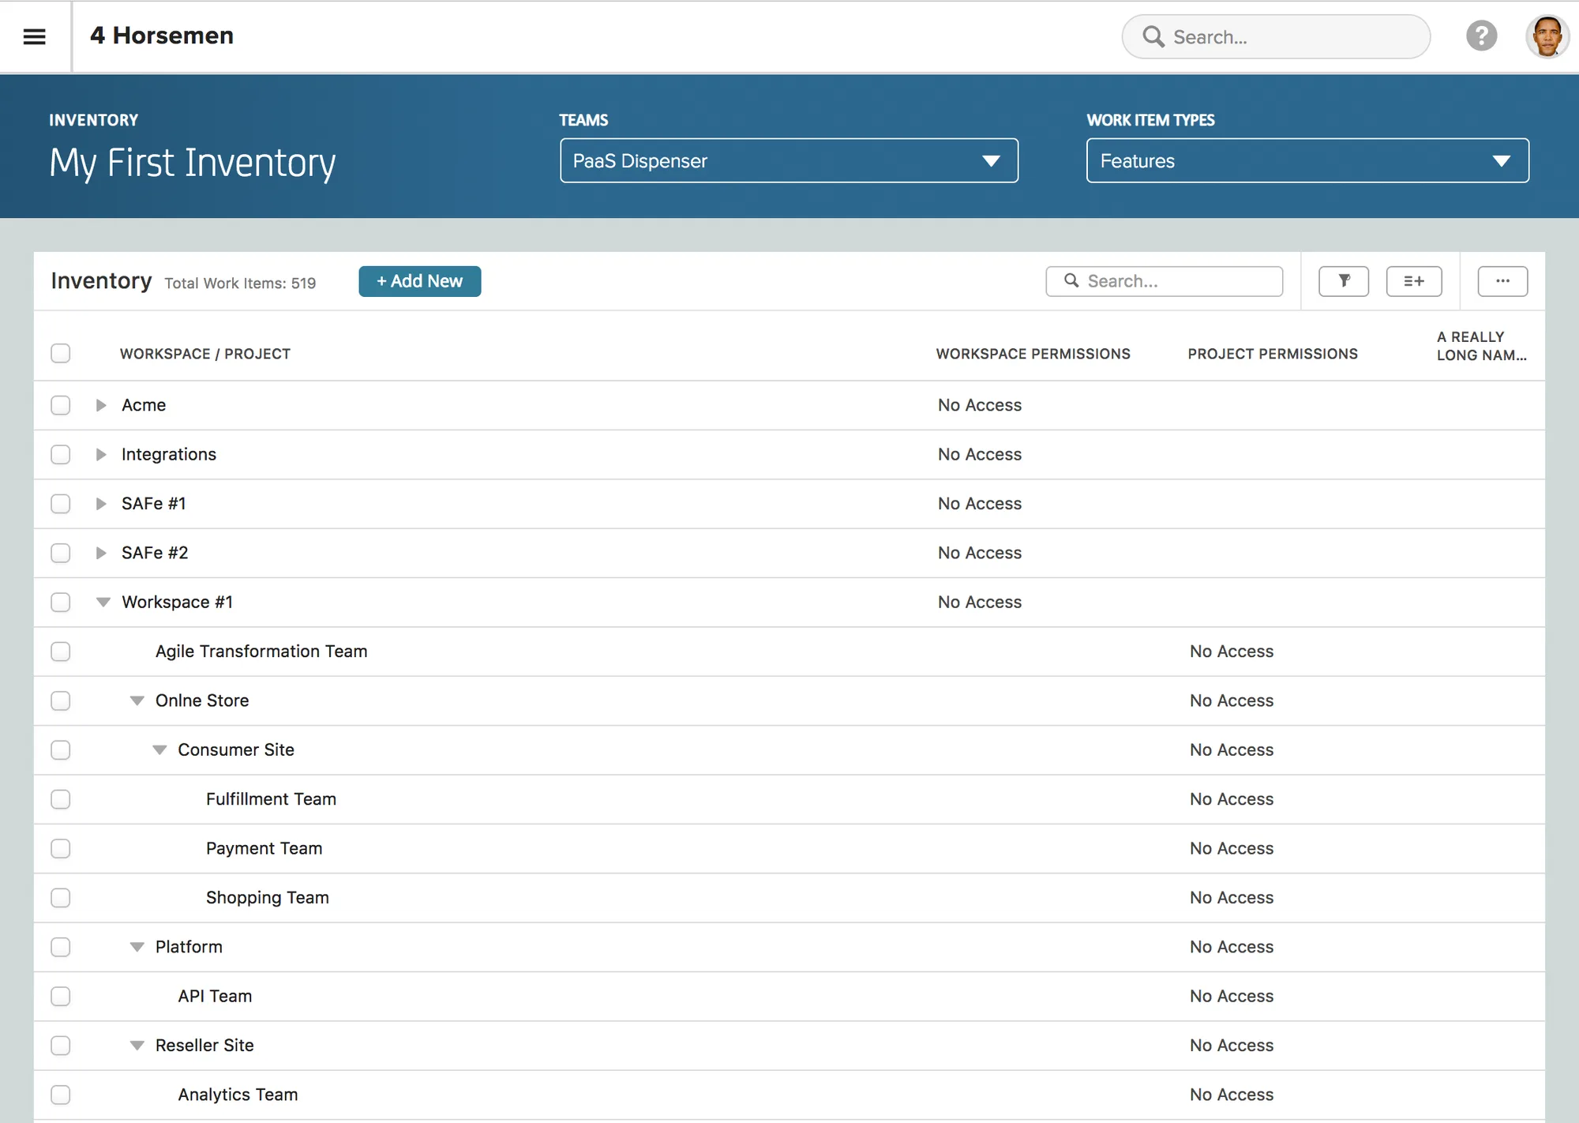
Task: Expand the SAFe #1 workspace
Action: point(101,504)
